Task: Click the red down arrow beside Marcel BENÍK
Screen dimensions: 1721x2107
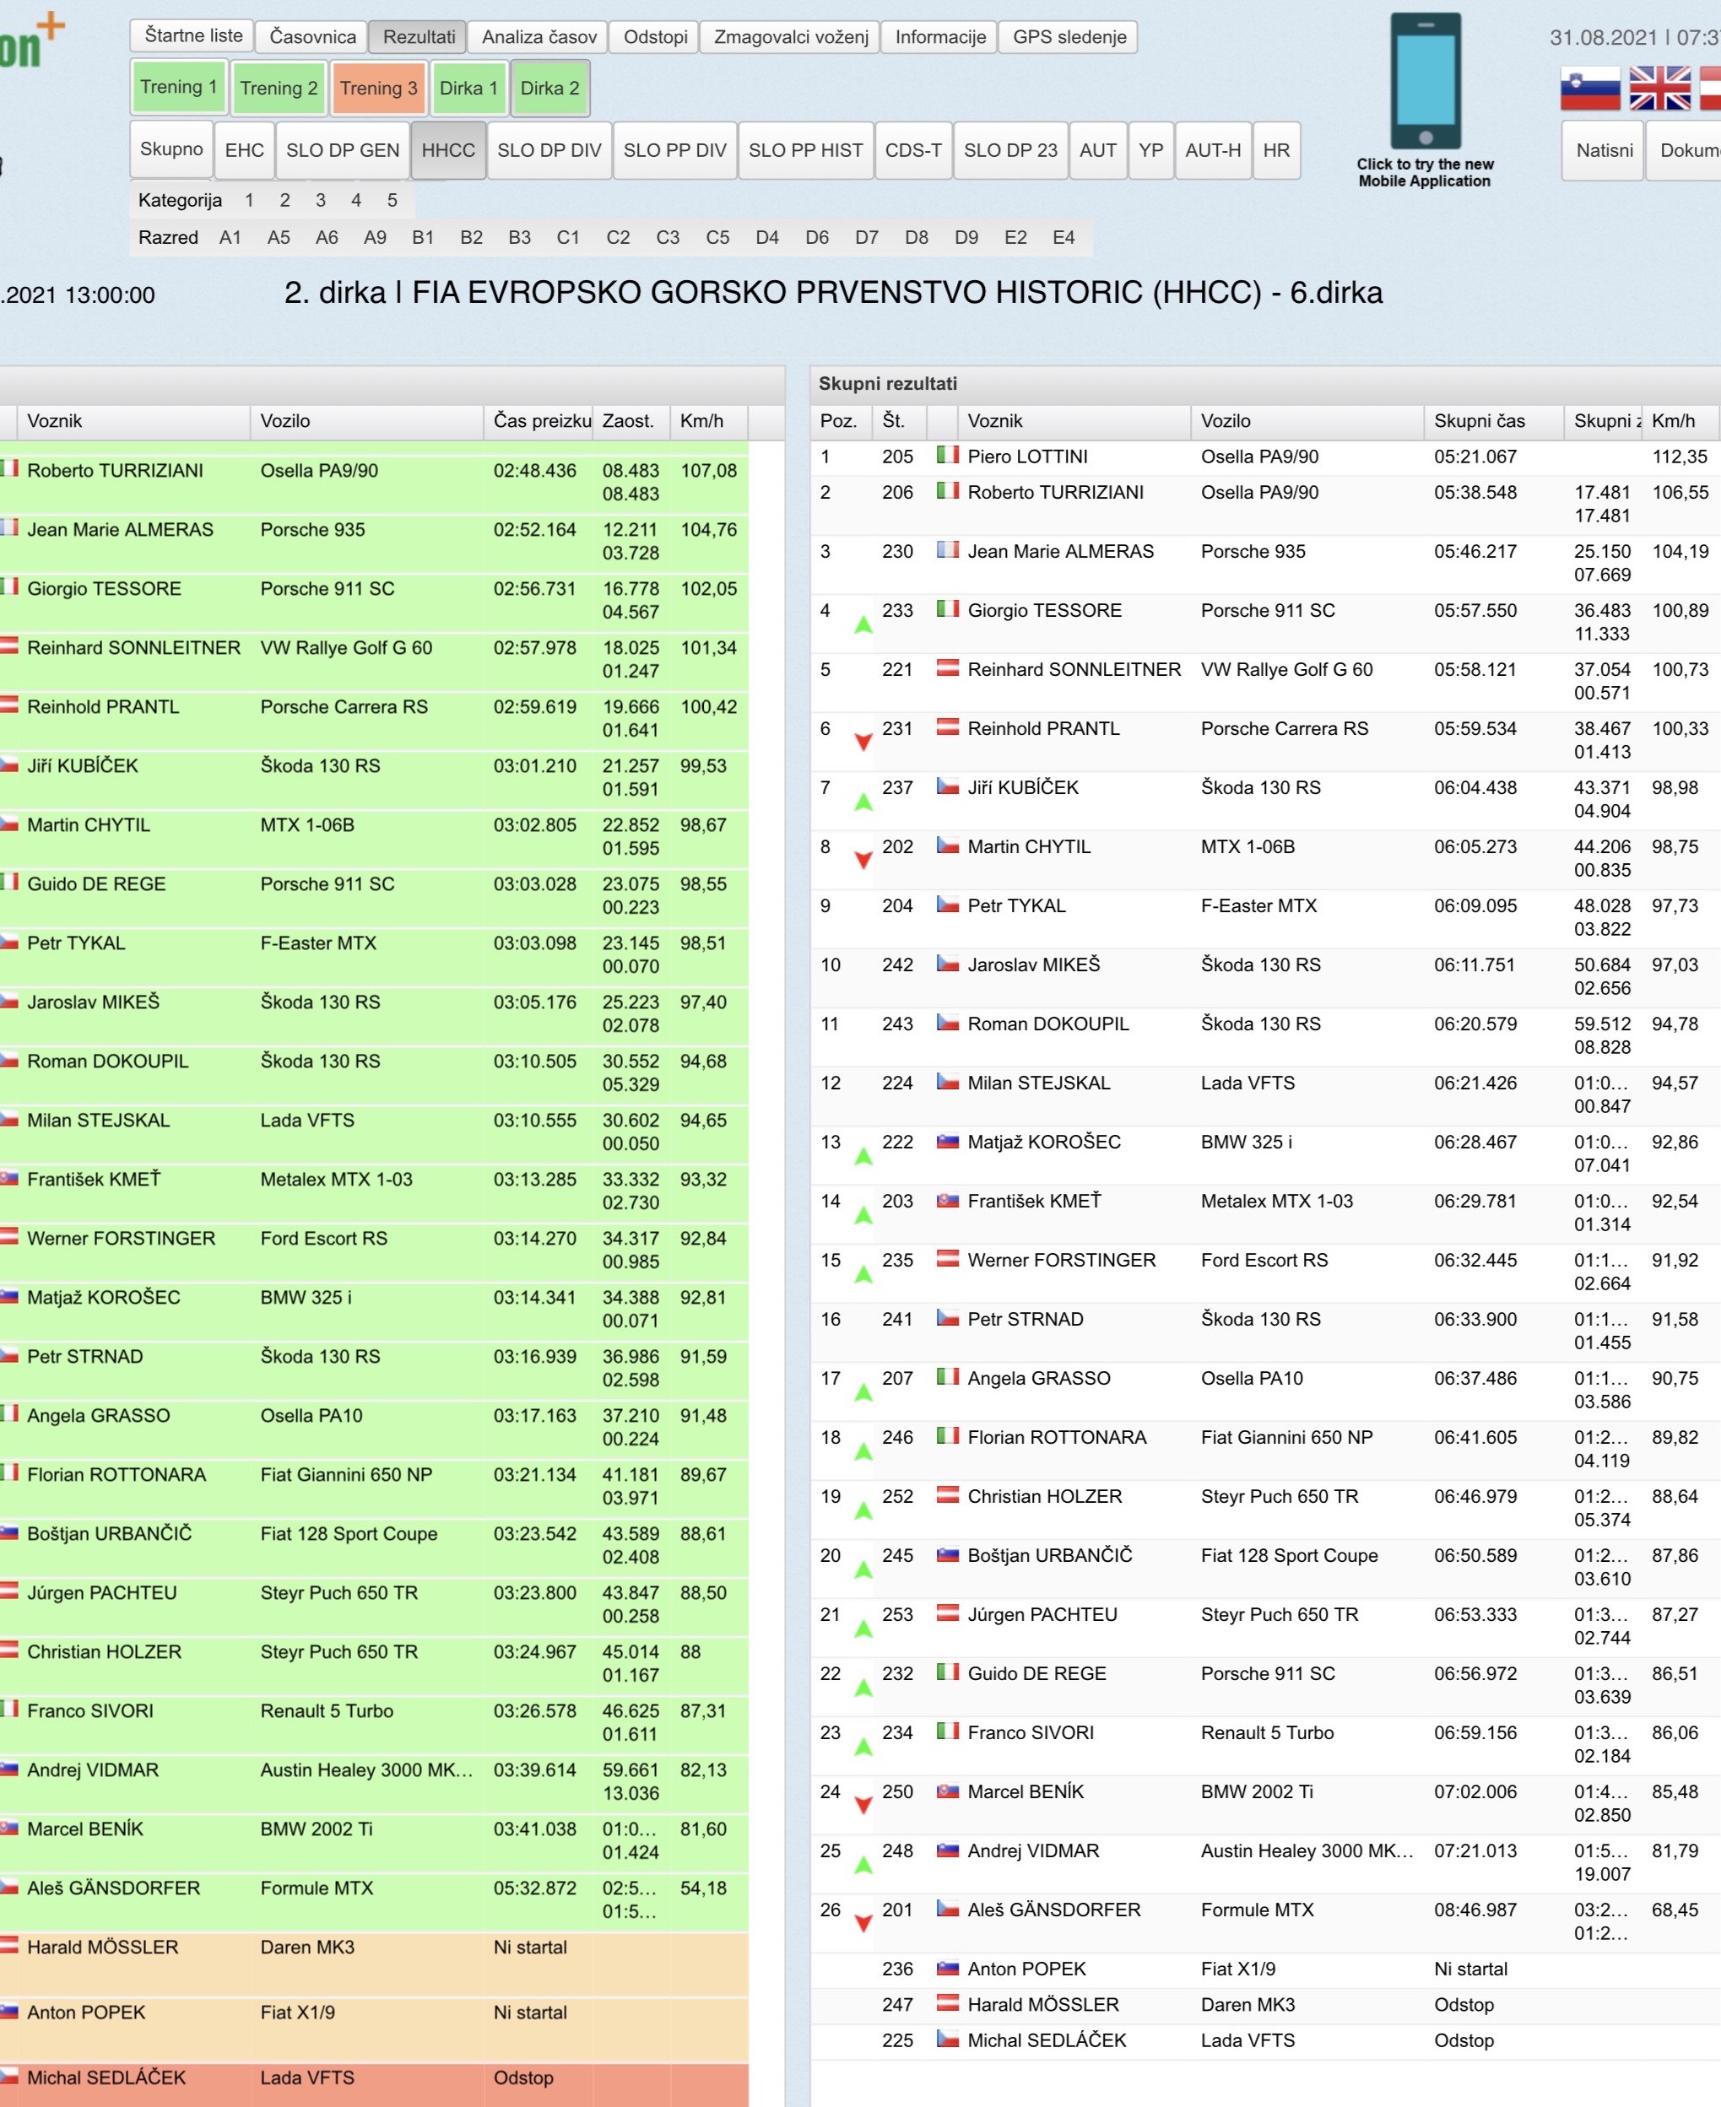Action: click(x=863, y=1806)
